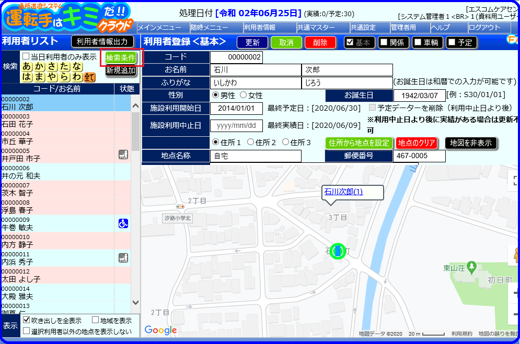
Task: Select 男性 radio button
Action: [x=215, y=95]
